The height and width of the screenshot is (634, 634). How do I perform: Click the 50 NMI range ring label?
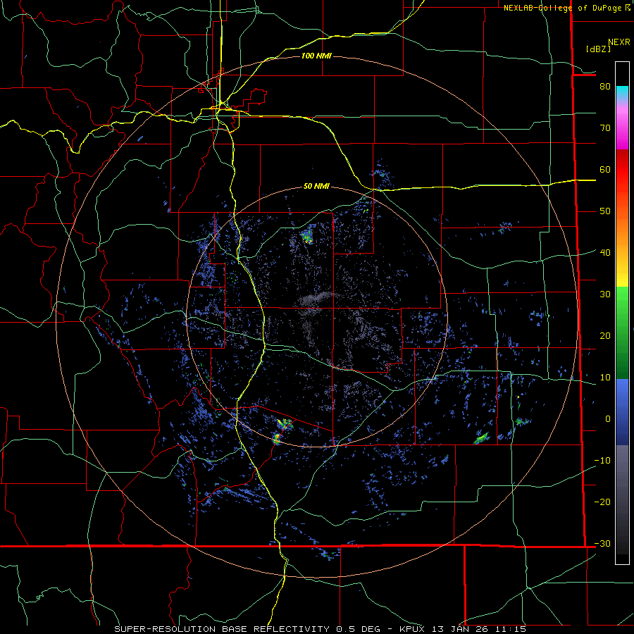(x=316, y=186)
